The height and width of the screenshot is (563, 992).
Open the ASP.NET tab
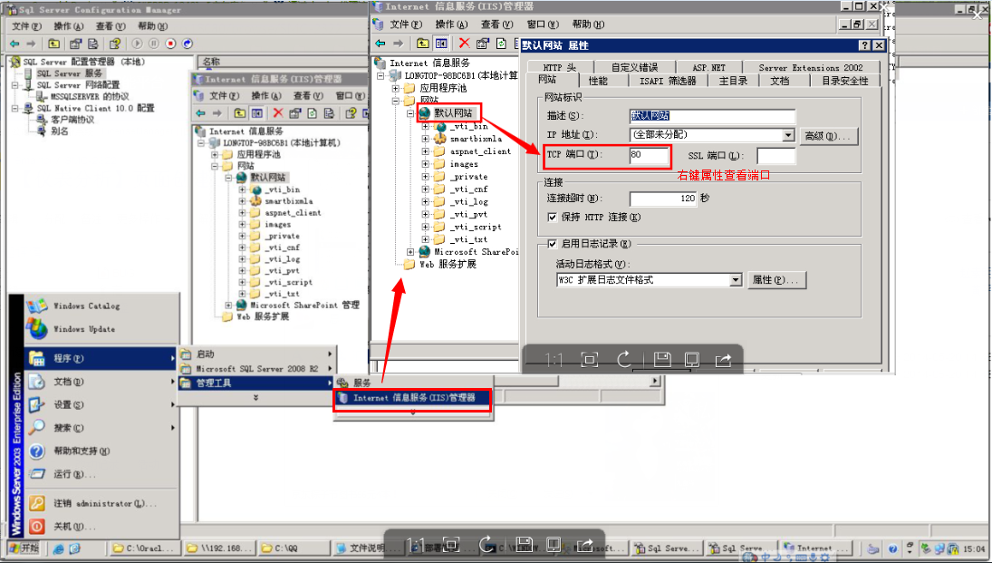(x=708, y=67)
